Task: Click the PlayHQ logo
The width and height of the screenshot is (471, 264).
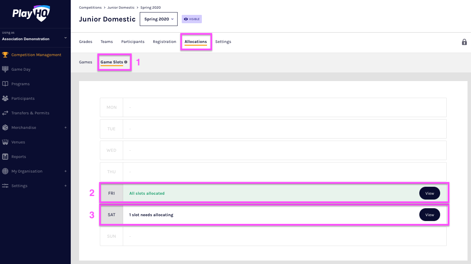Action: [x=31, y=14]
